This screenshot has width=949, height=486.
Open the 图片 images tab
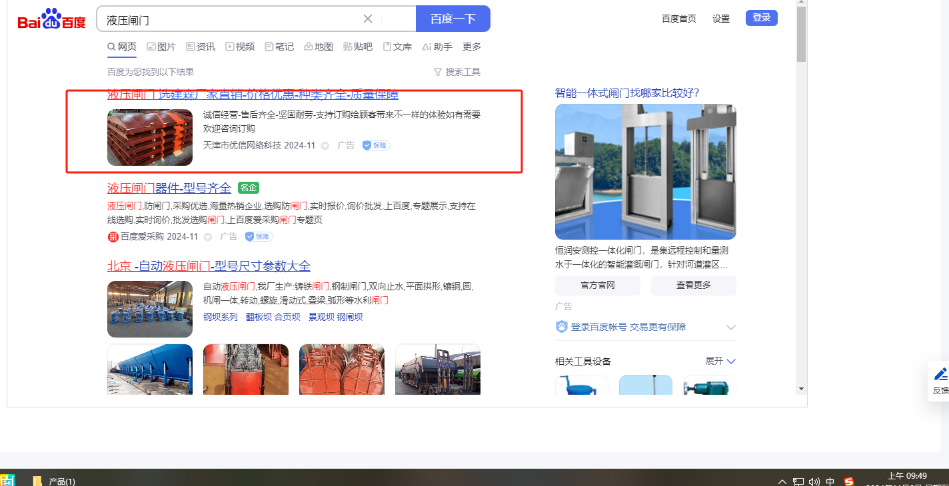pyautogui.click(x=161, y=47)
